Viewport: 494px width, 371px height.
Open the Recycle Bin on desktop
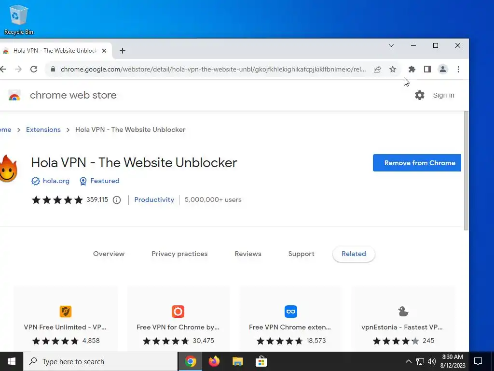(x=19, y=19)
